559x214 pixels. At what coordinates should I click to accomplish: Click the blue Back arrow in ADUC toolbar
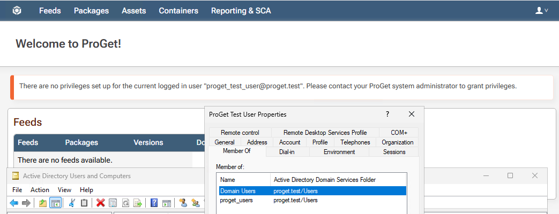(14, 203)
